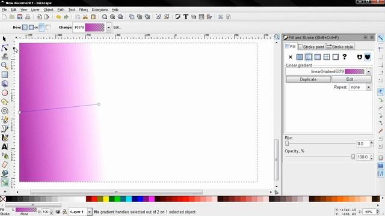Set fill to Linear gradient
Image resolution: width=385 pixels, height=216 pixels.
[x=309, y=57]
